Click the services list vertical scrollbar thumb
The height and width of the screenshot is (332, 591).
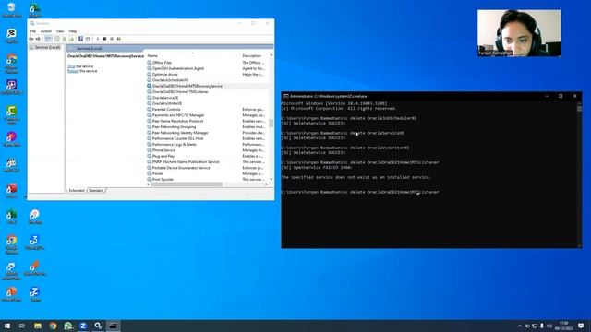pyautogui.click(x=271, y=123)
